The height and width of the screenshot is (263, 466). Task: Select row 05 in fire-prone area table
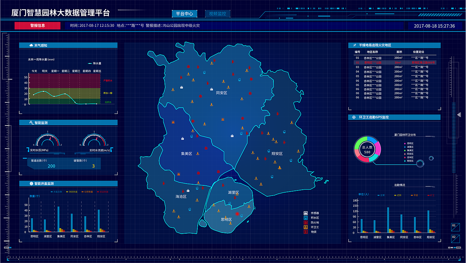click(395, 76)
